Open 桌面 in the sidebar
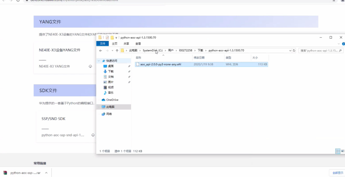Viewport: 345px width, 177px height. 111,66
